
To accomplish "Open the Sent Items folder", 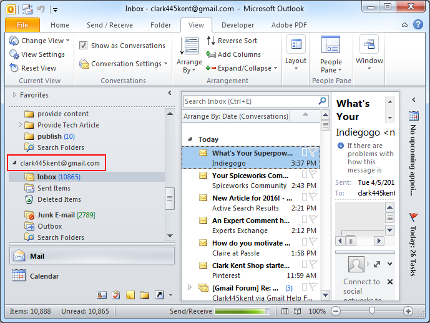I will point(54,188).
